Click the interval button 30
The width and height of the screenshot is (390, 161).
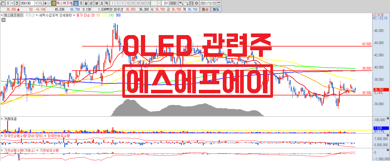click(x=138, y=3)
